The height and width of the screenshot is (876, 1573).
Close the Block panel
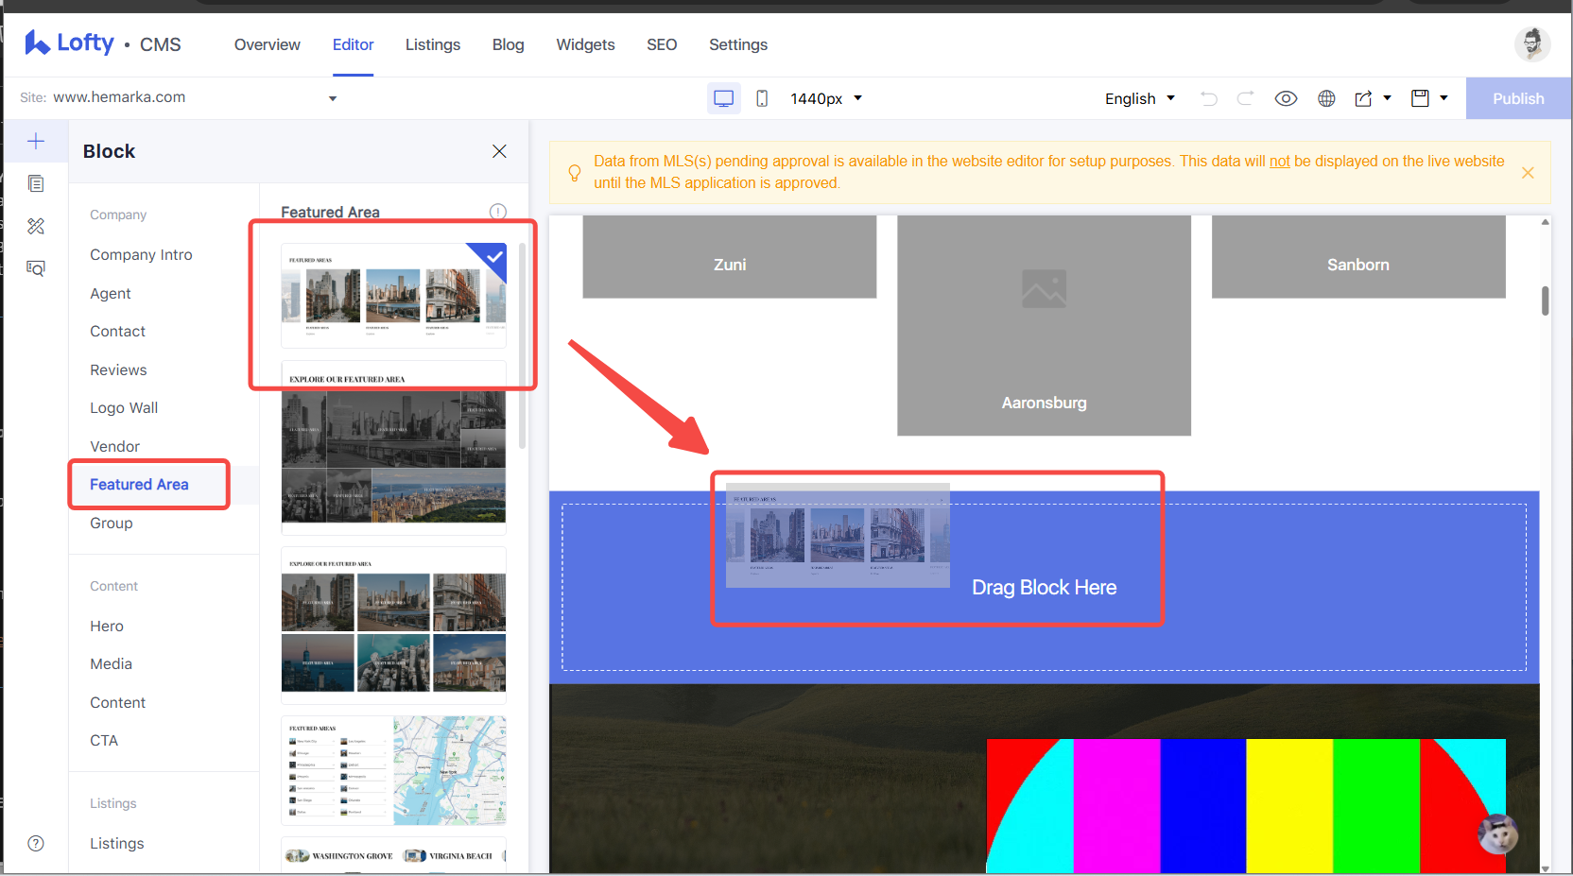(x=499, y=151)
